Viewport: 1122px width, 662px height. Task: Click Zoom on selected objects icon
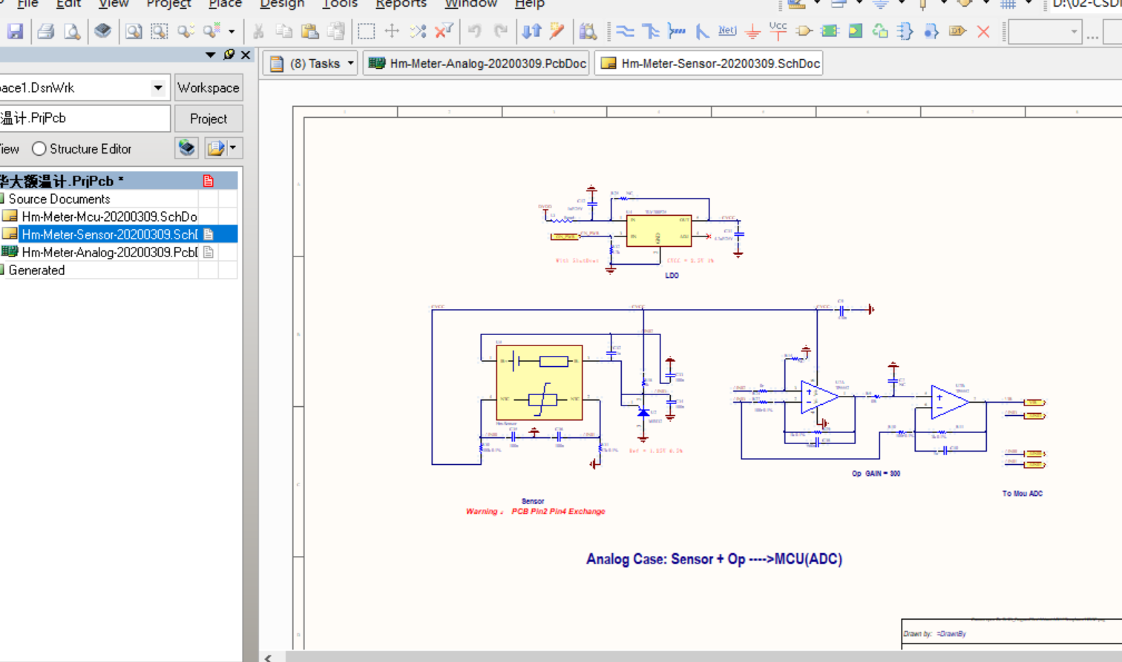point(186,31)
